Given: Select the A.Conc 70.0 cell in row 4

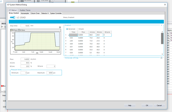Looking at the screenshot, I should [x=92, y=44].
